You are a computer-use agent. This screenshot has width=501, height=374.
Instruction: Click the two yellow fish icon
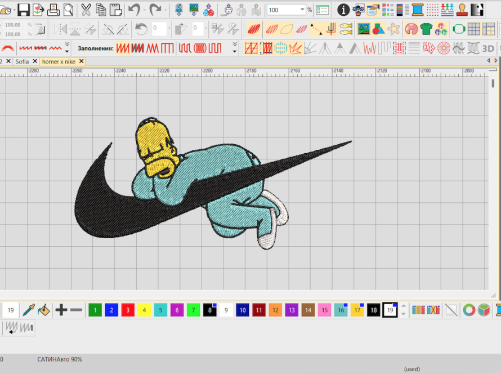pos(346,29)
